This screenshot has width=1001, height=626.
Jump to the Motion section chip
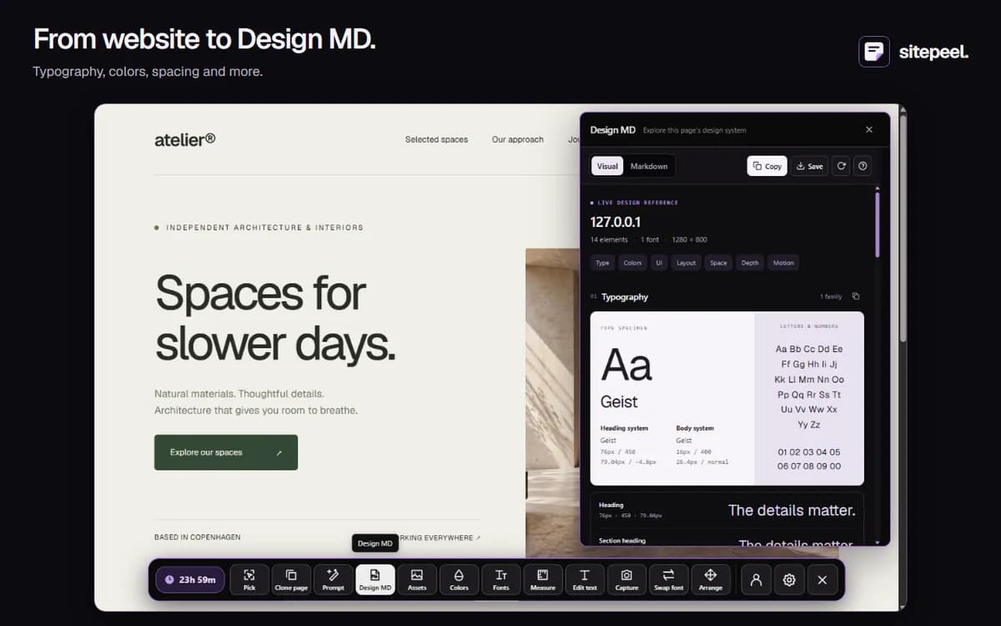pyautogui.click(x=783, y=263)
